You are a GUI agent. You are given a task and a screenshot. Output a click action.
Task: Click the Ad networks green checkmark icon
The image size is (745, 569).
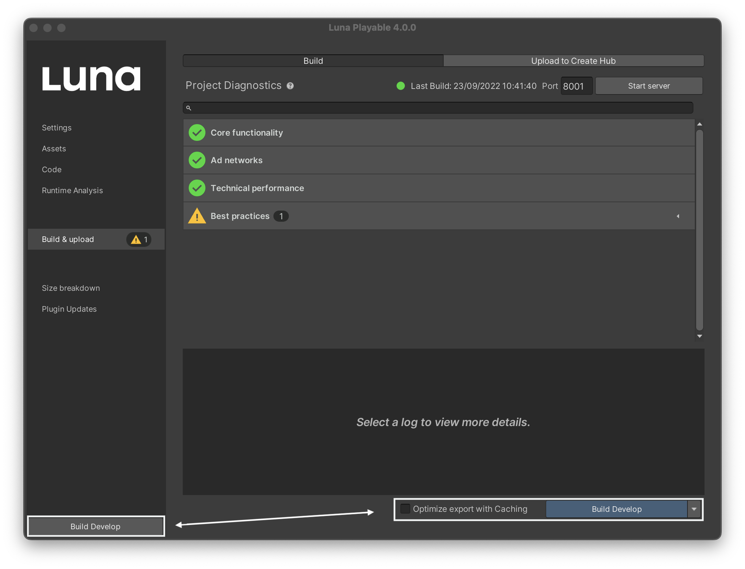point(197,160)
